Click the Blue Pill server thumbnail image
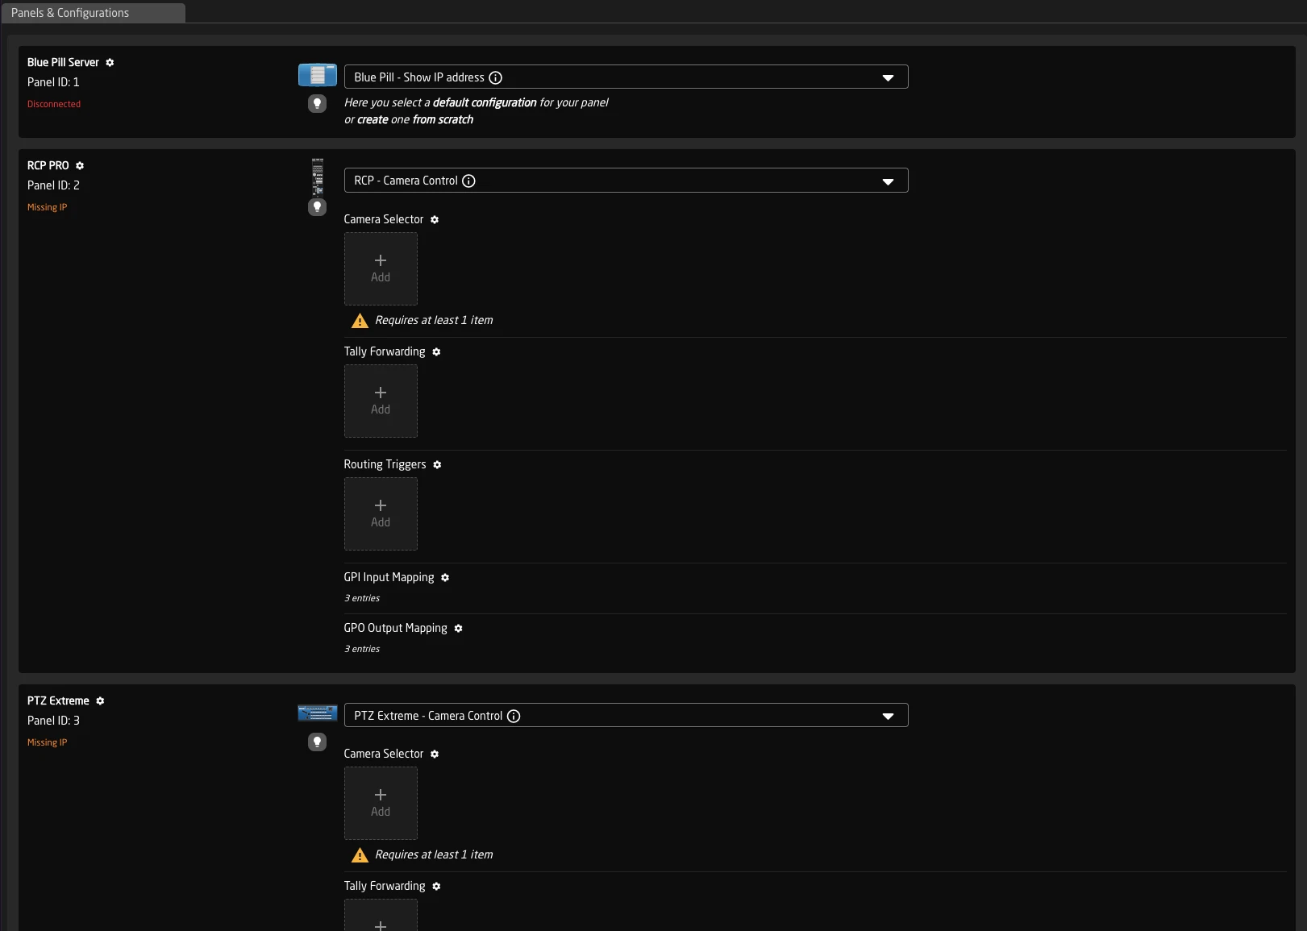This screenshot has height=931, width=1307. click(x=317, y=75)
